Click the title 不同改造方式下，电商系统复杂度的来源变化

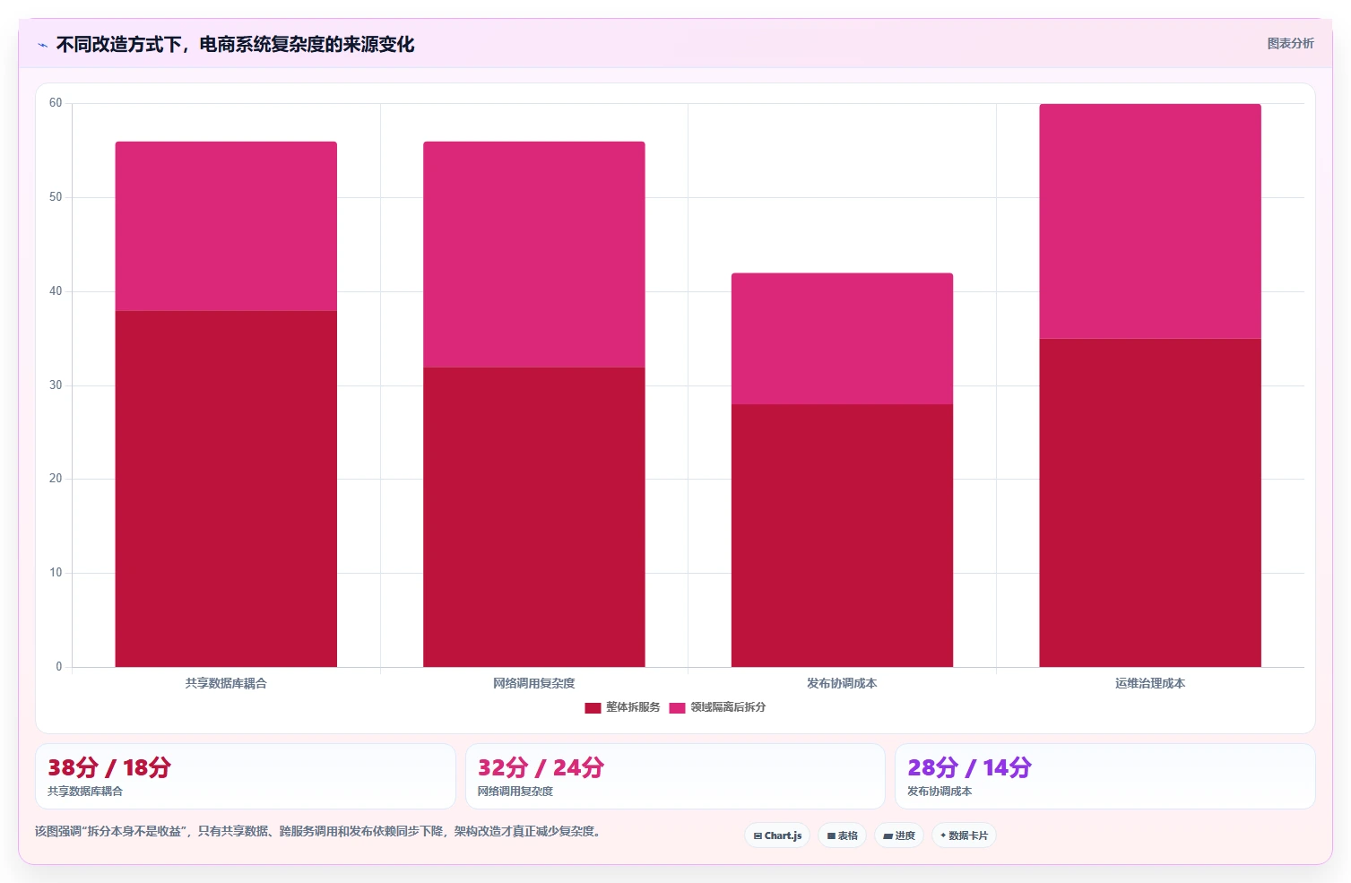[x=235, y=44]
